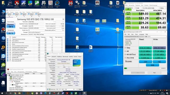Open Viber from the taskbar
The height and width of the screenshot is (95, 170).
(41, 93)
